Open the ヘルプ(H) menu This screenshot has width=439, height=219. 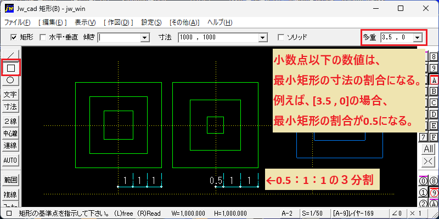click(220, 22)
